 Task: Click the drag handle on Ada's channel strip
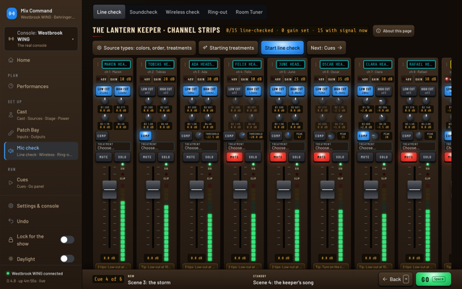[186, 64]
